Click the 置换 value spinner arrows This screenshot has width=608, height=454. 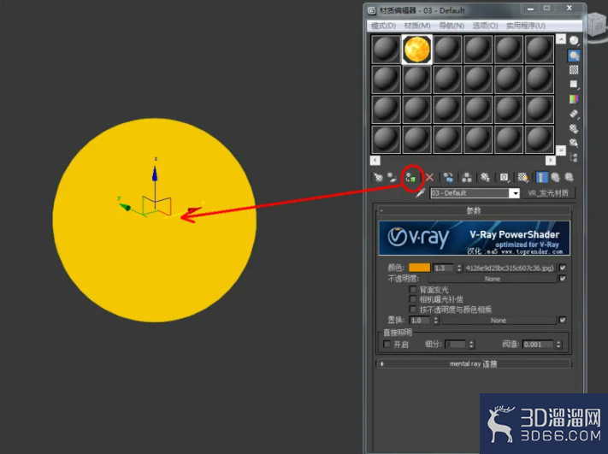(436, 321)
